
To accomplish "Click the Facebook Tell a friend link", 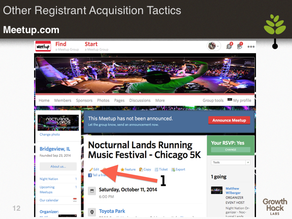I will click(97, 175).
